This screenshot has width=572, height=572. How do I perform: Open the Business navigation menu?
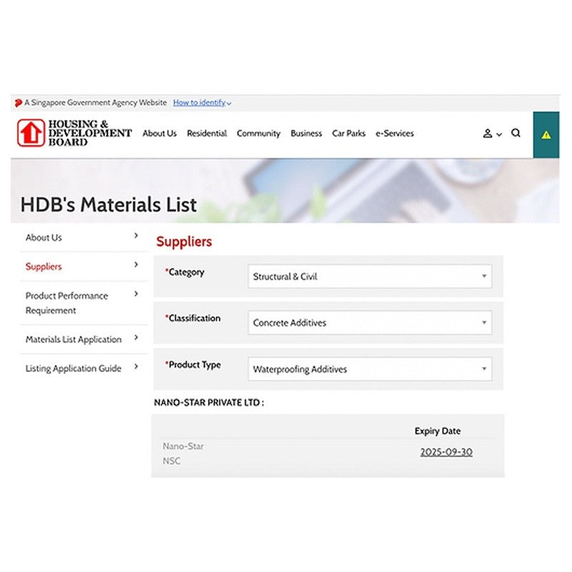[x=306, y=134]
